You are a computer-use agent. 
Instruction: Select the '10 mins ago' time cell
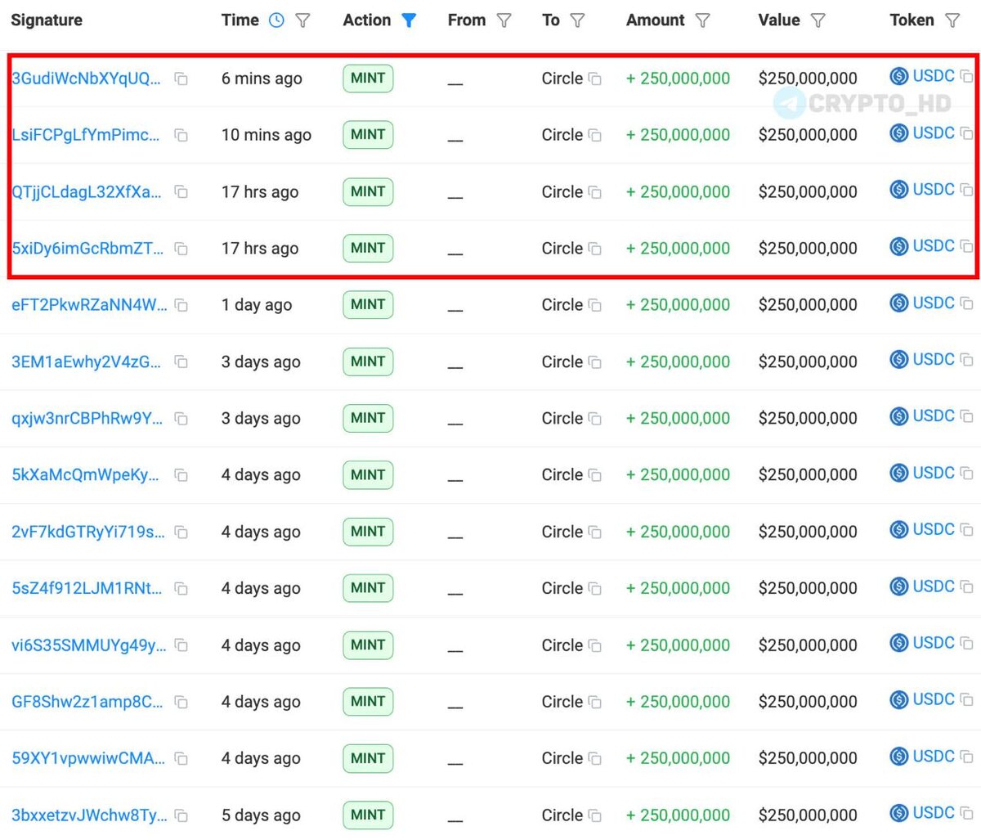click(267, 135)
